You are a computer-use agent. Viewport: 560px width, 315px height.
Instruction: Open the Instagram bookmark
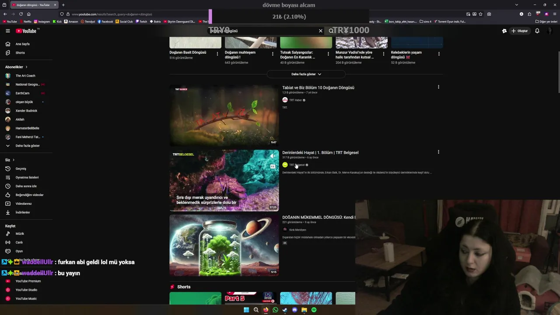click(42, 21)
